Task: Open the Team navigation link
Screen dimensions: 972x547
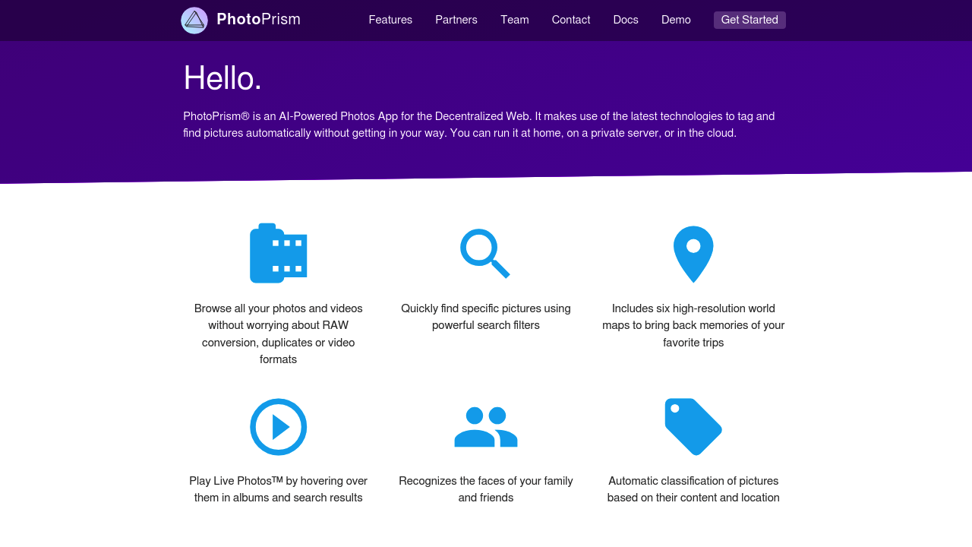Action: tap(515, 20)
